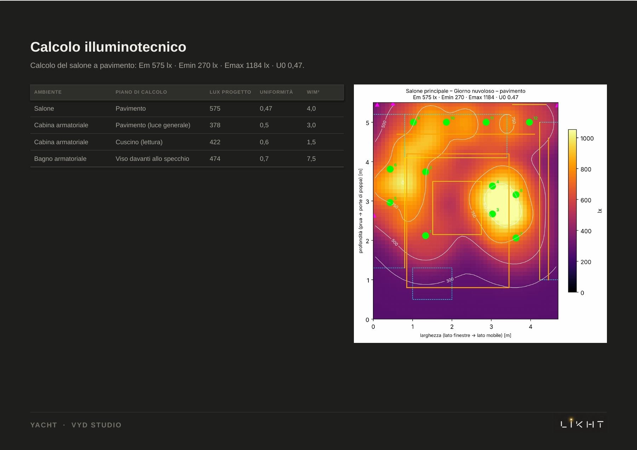Click the lux value 575 in the table

(215, 109)
